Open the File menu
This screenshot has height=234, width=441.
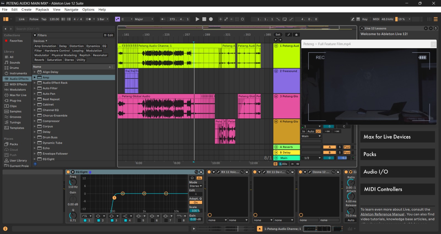tap(5, 10)
